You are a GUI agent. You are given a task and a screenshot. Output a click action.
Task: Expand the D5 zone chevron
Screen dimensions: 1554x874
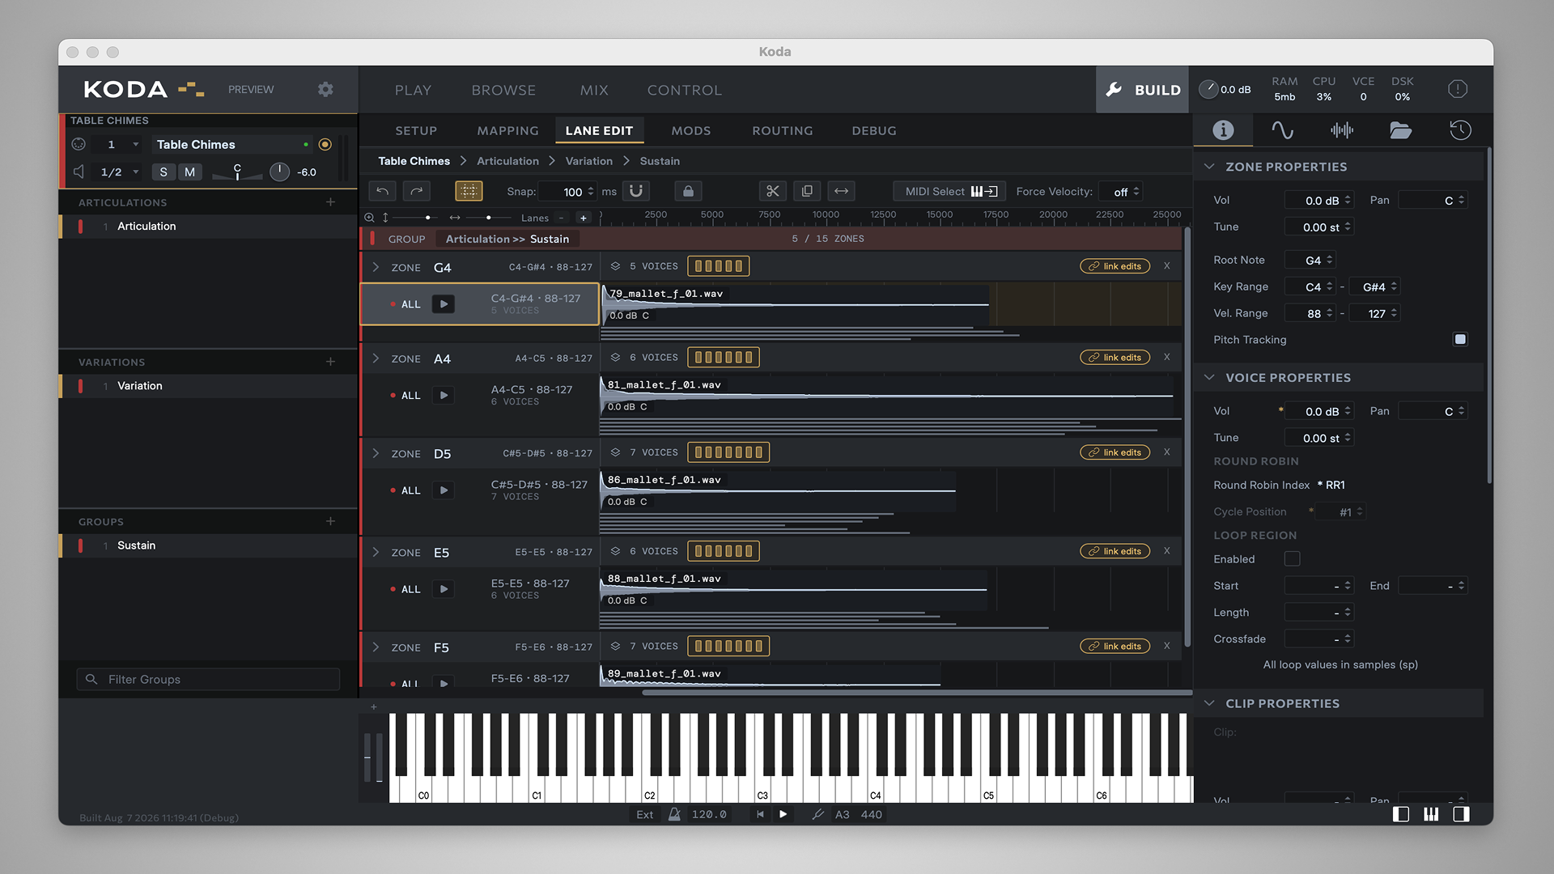coord(376,453)
